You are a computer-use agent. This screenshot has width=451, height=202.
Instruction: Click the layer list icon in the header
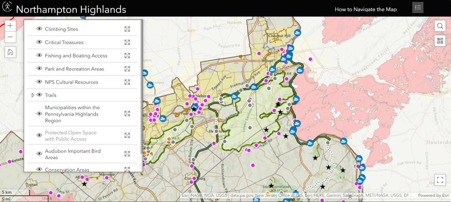[418, 7]
